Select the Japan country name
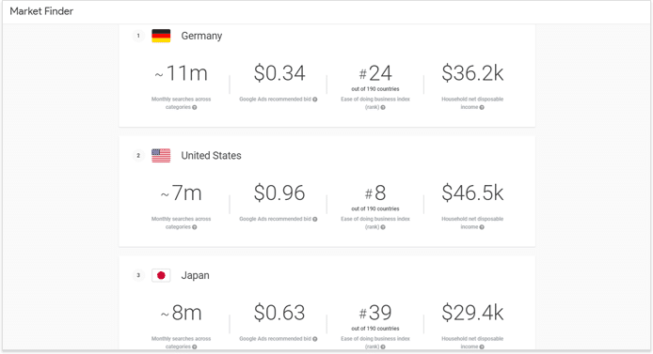 196,275
